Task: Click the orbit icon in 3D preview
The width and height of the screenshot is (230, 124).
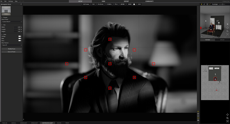Action: coord(227,24)
